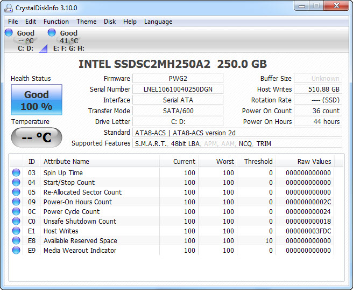Click the blue triangle selected-disk marker
The height and width of the screenshot is (290, 353).
(44, 49)
